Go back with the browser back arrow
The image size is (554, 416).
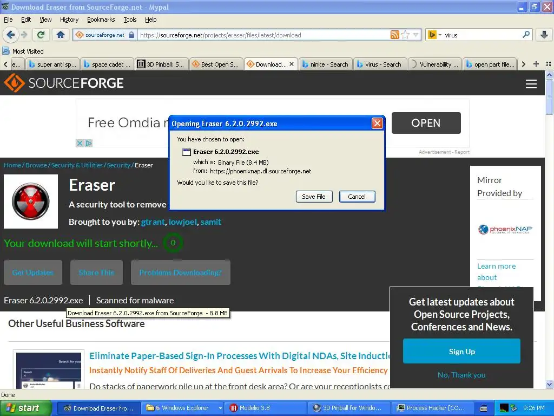click(x=11, y=35)
